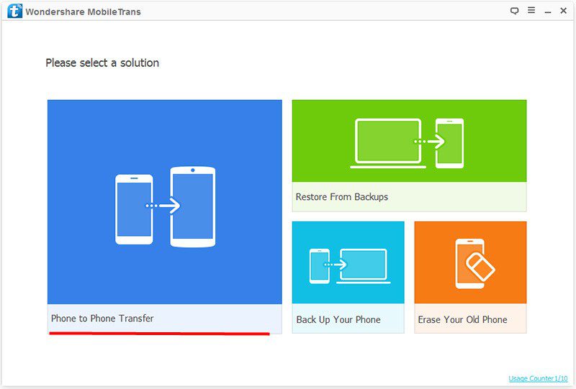Open the Erase Your Old Phone tile
The image size is (576, 389).
coord(470,277)
